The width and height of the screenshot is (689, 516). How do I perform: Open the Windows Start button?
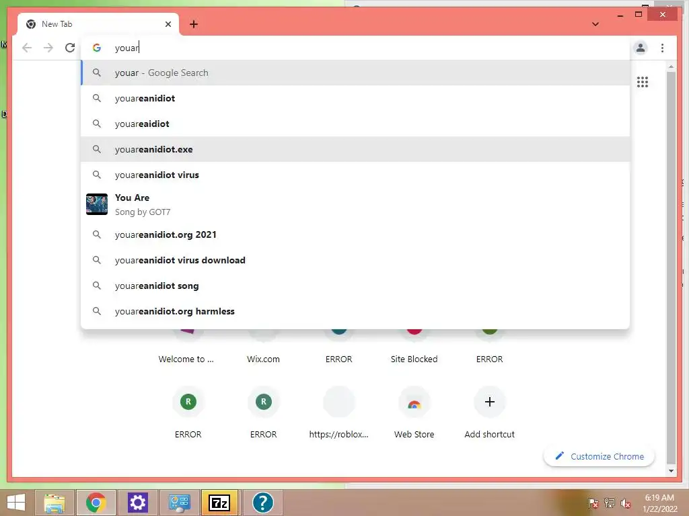[x=16, y=503]
